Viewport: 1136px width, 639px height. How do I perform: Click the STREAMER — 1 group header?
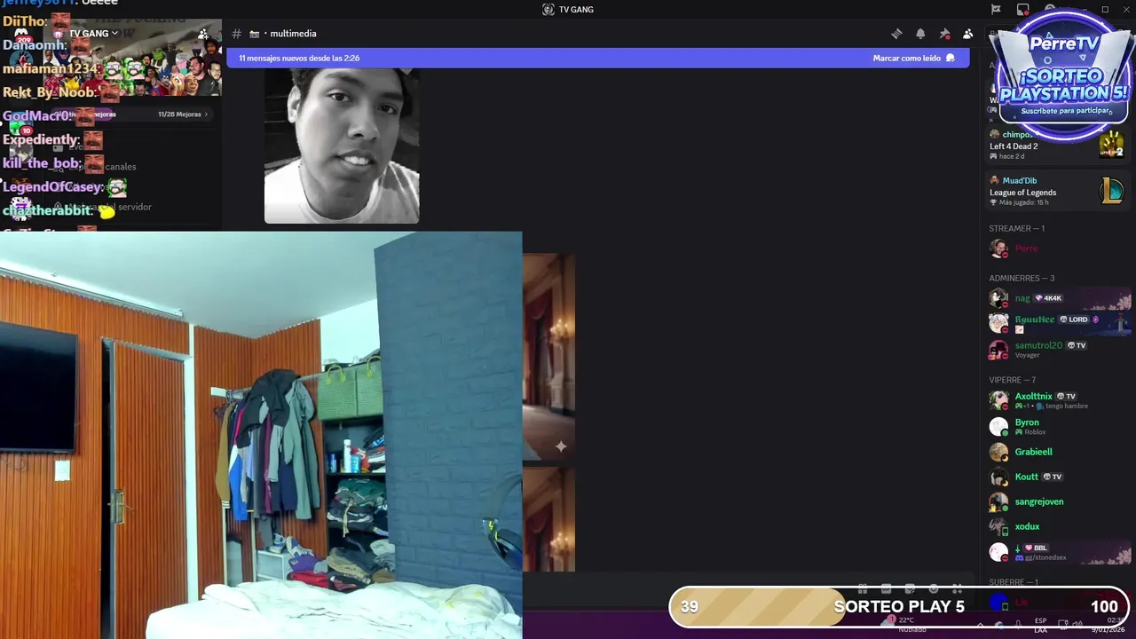point(1017,228)
